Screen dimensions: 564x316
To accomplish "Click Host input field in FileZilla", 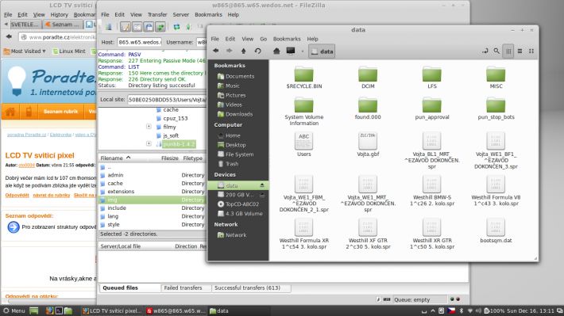I will (x=139, y=42).
